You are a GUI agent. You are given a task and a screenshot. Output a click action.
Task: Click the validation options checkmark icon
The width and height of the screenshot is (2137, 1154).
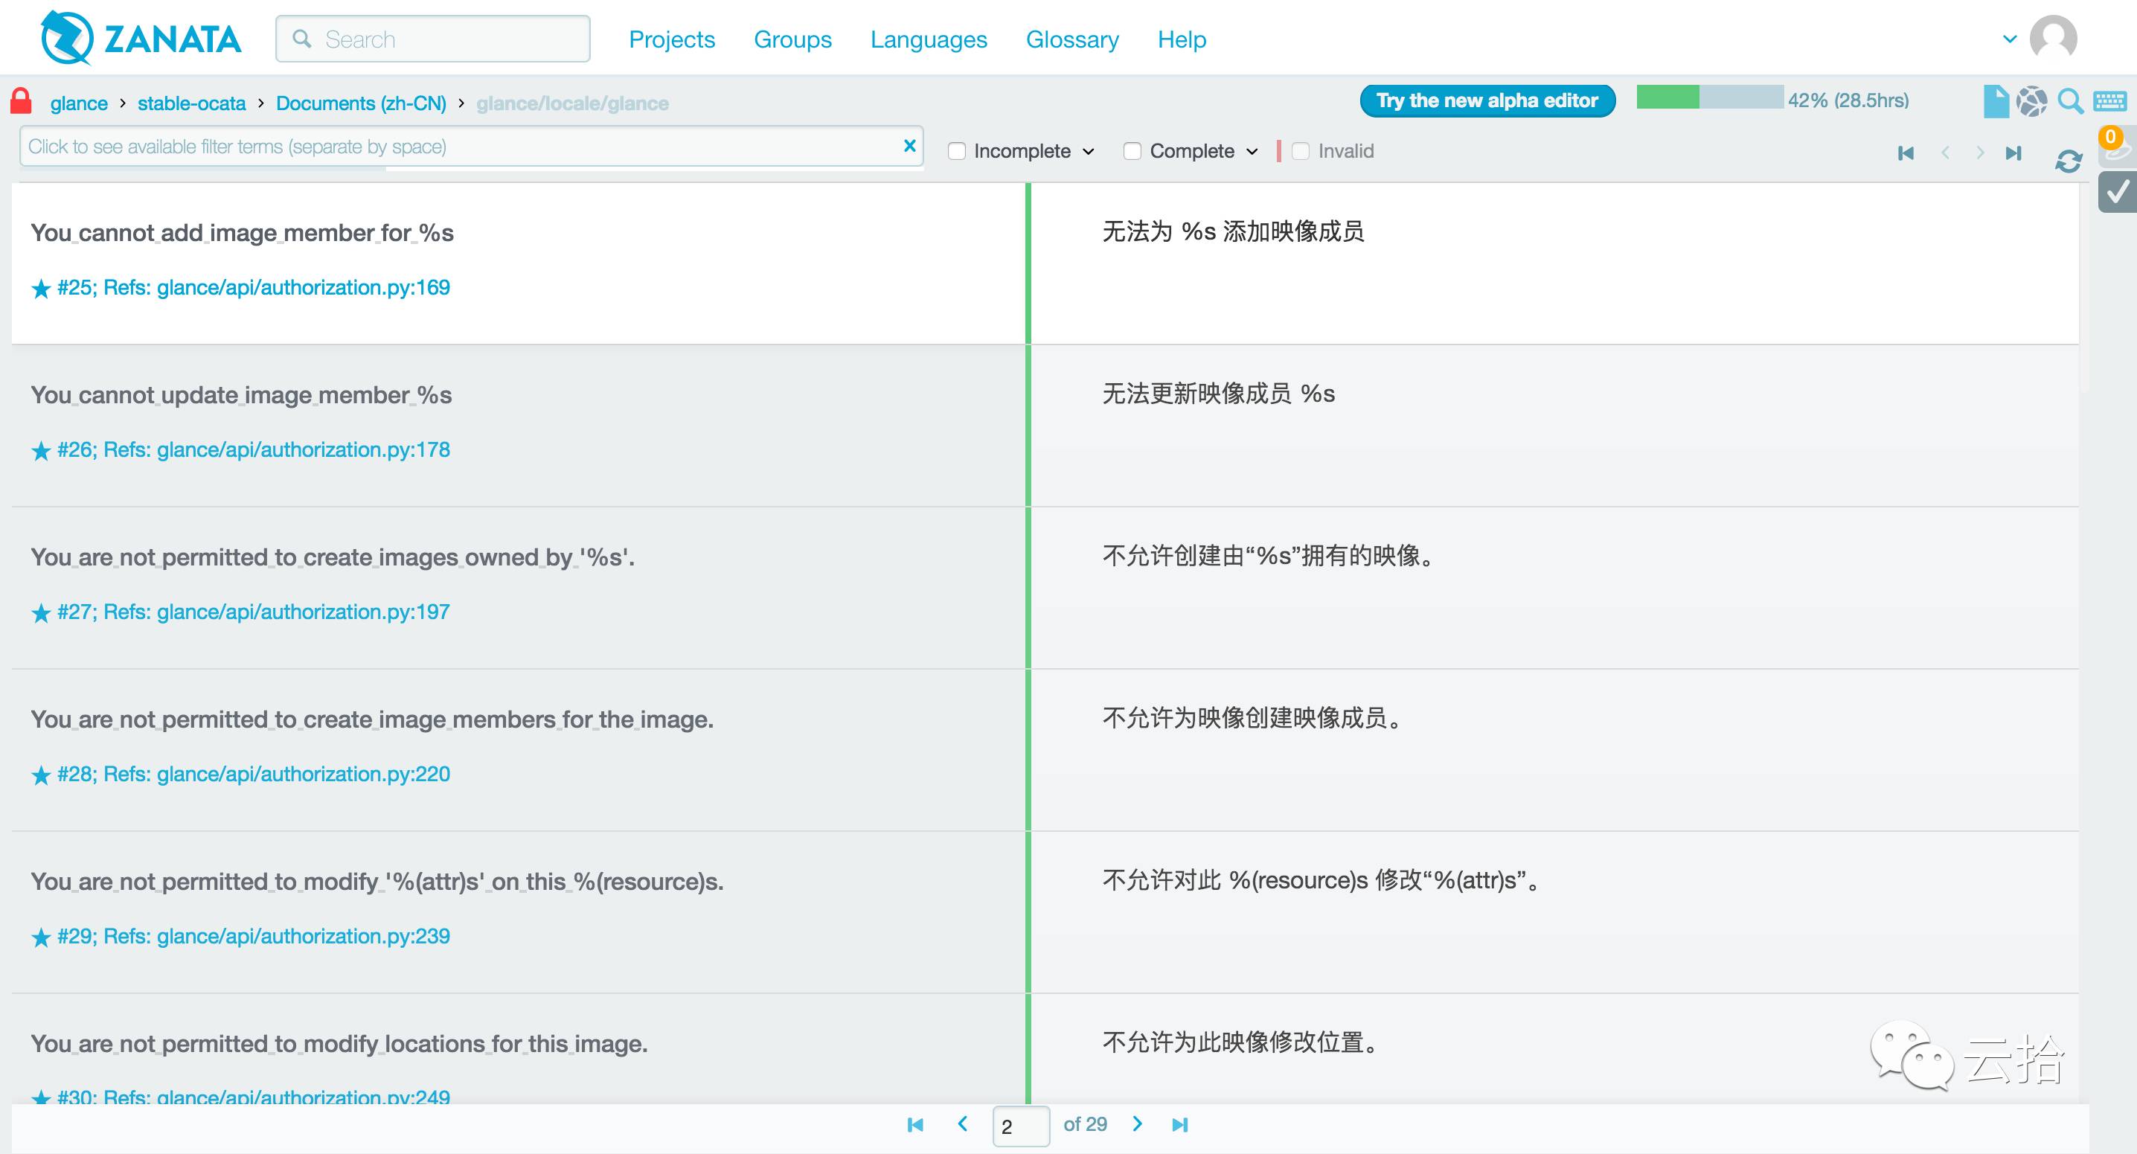point(2116,193)
